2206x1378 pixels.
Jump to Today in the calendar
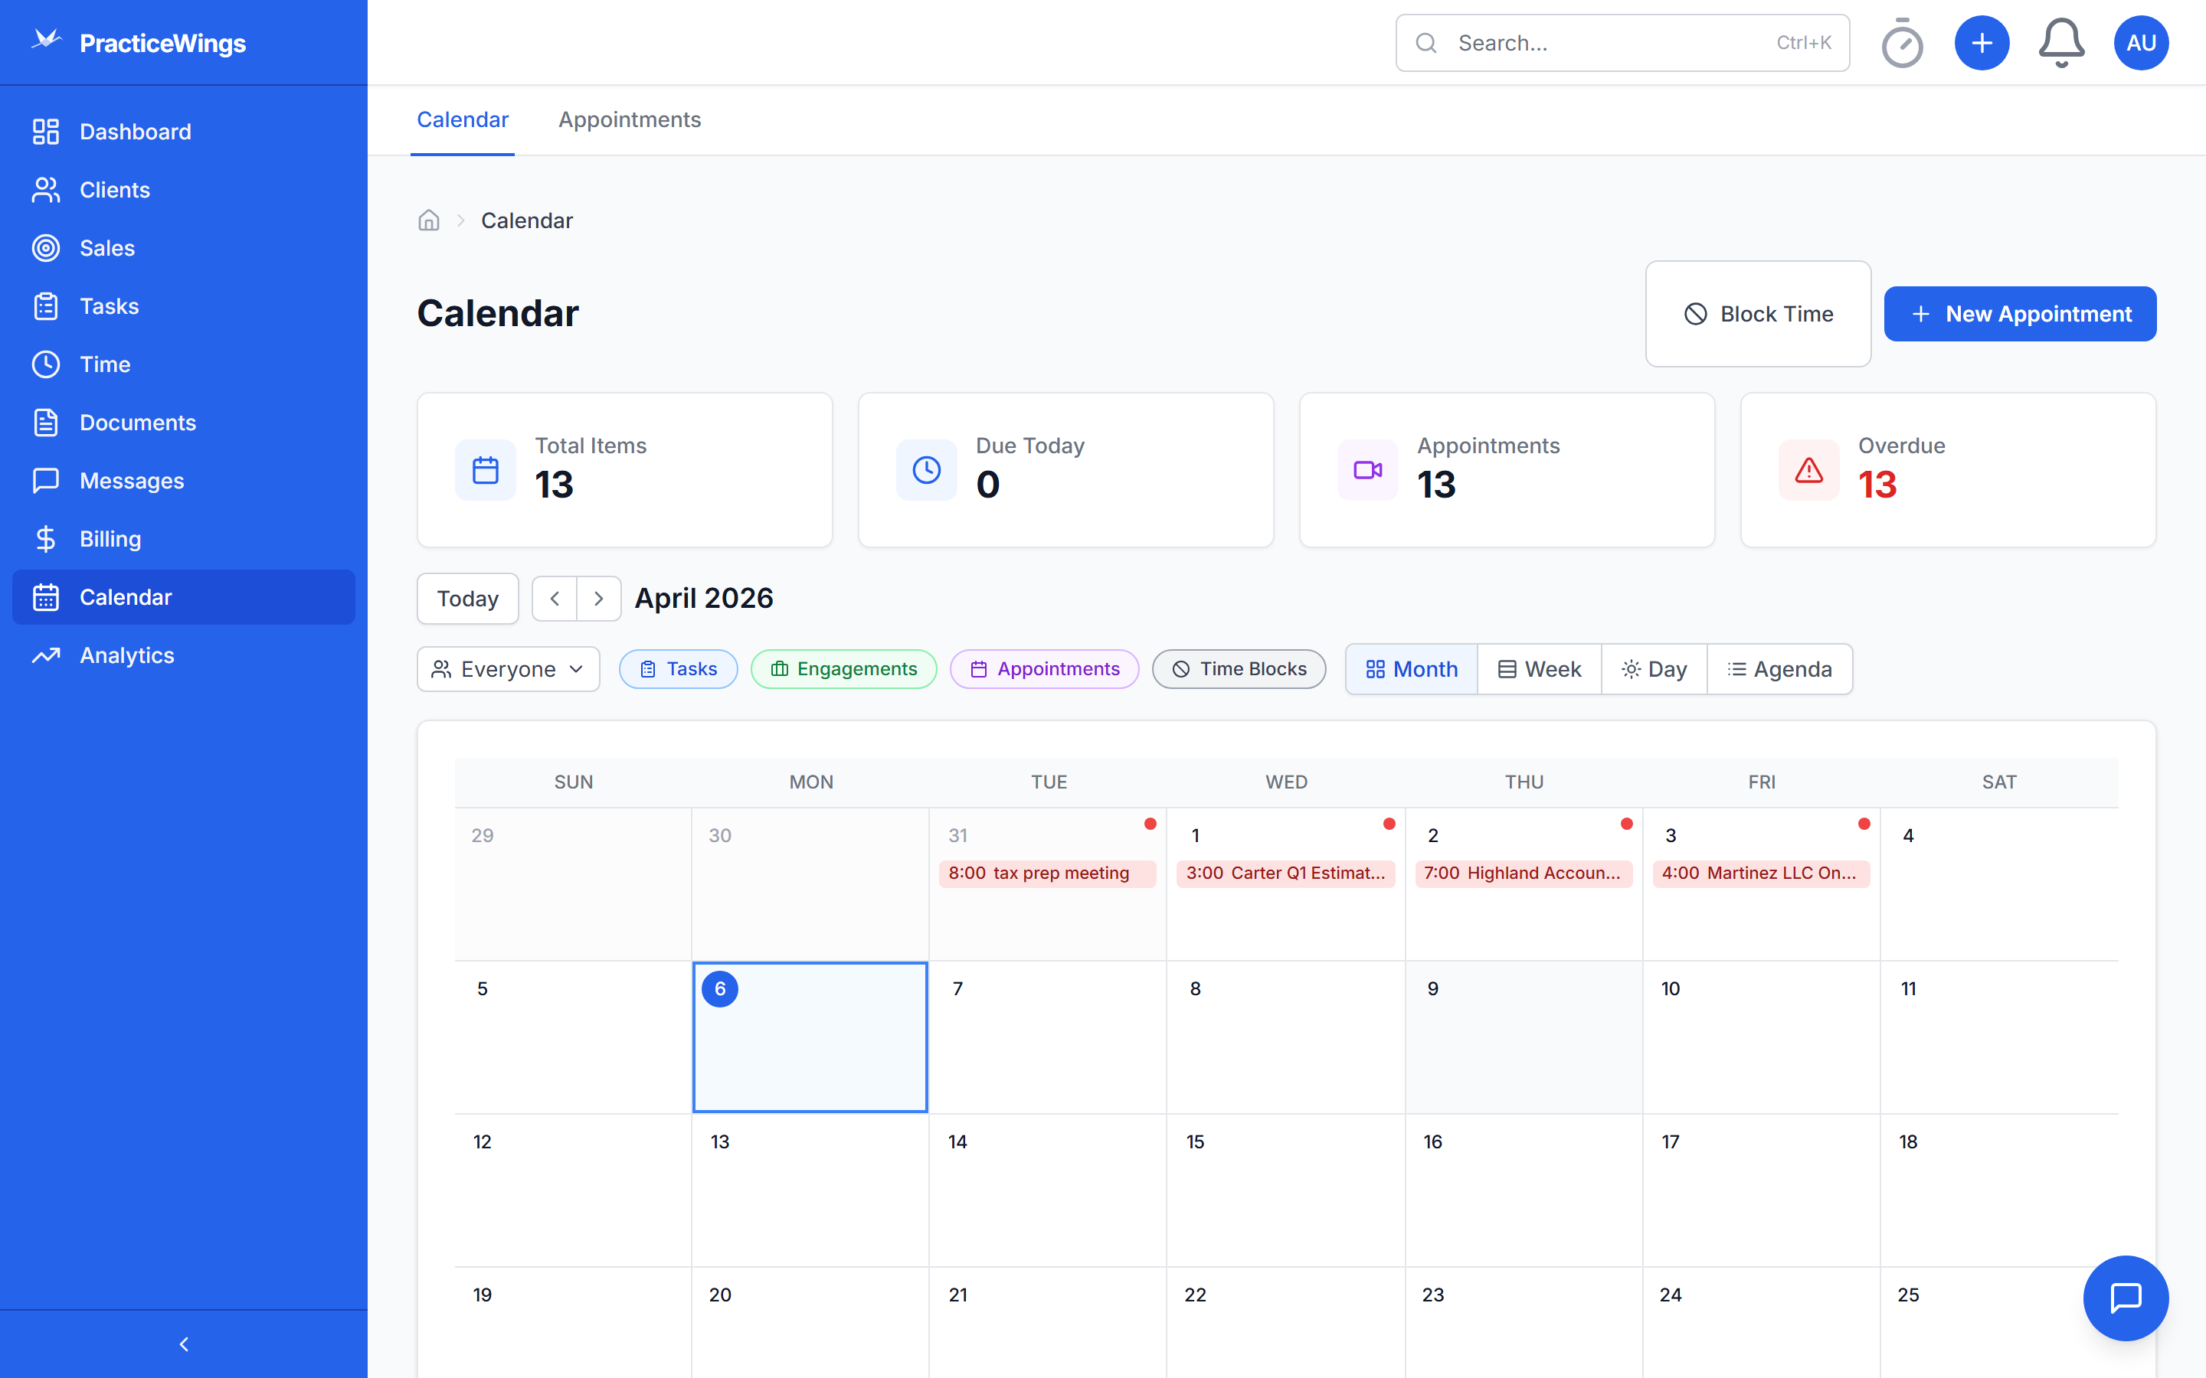click(468, 598)
